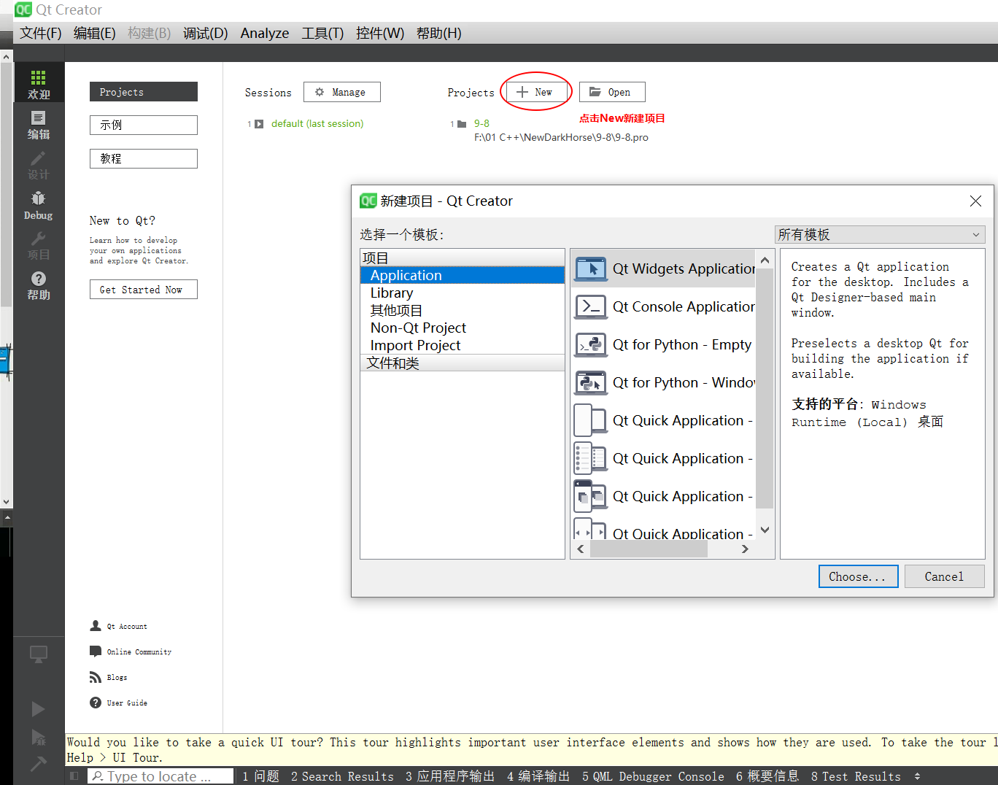998x785 pixels.
Task: Open the 3 应用程序输出 pane
Action: click(450, 776)
